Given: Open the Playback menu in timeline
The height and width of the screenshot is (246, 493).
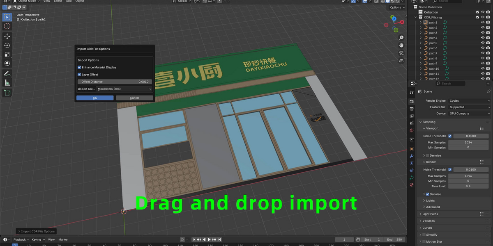Looking at the screenshot, I should click(x=20, y=239).
